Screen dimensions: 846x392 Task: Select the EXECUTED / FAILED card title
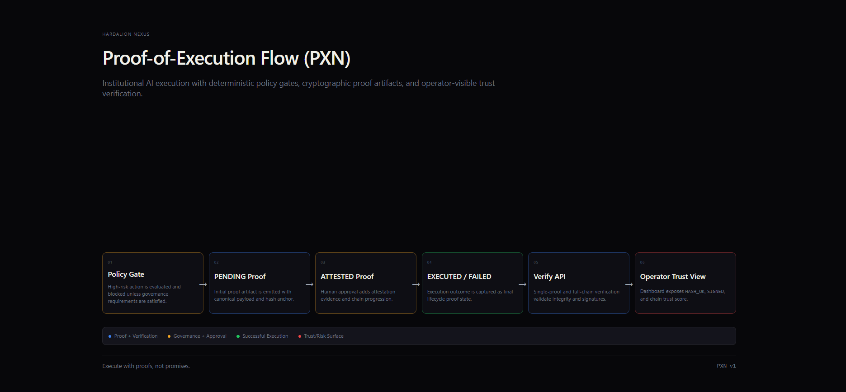459,277
